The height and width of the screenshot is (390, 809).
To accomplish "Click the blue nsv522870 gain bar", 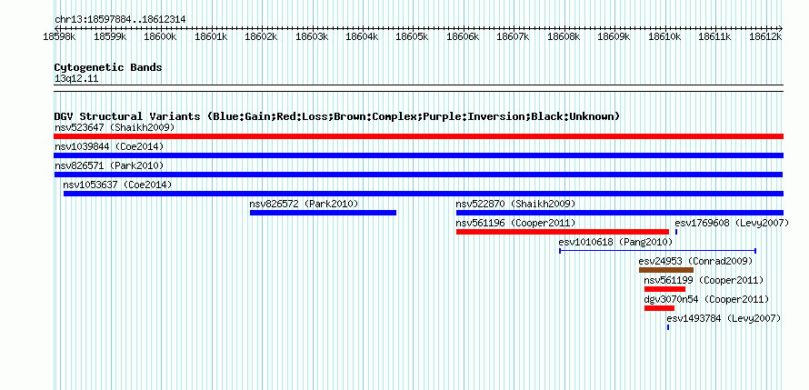I will click(620, 213).
